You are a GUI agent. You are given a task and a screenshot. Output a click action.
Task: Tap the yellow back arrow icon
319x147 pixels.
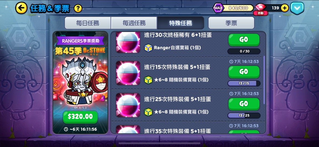[x=21, y=8]
